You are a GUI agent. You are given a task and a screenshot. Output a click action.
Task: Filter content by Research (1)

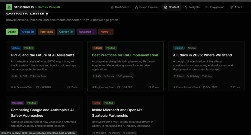tap(87, 32)
